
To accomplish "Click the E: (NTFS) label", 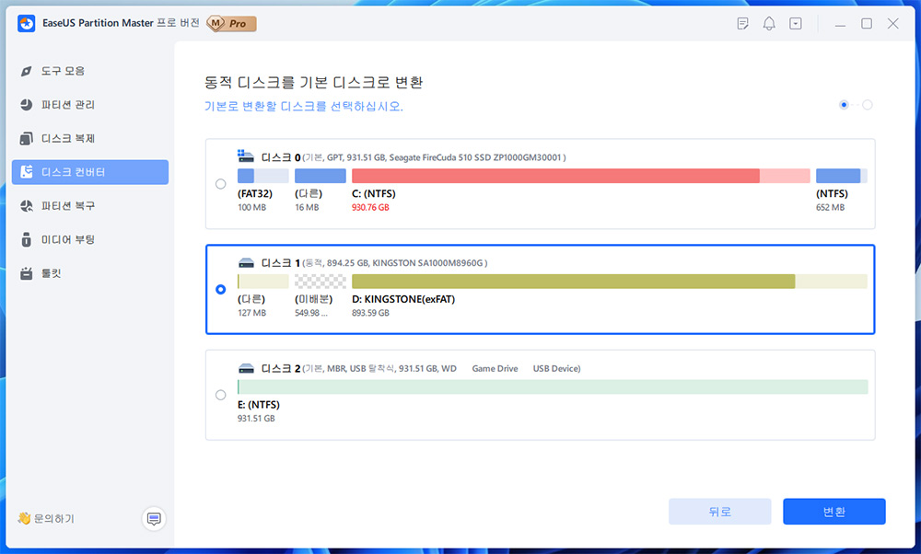I will 259,405.
